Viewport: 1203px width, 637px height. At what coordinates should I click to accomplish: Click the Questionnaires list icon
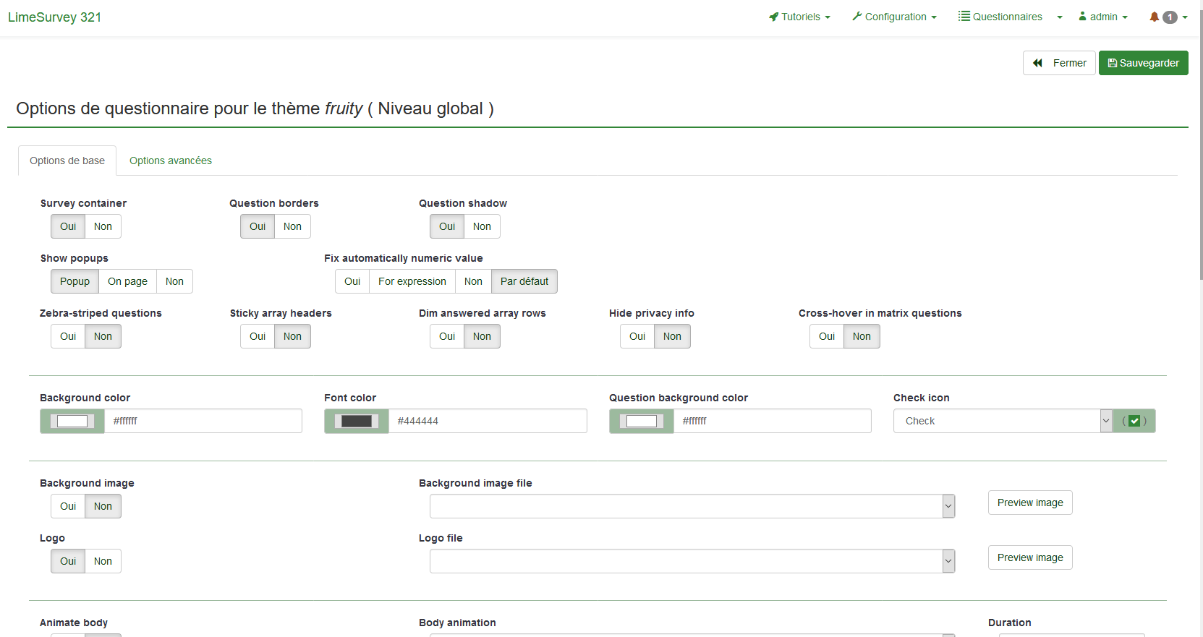(964, 16)
